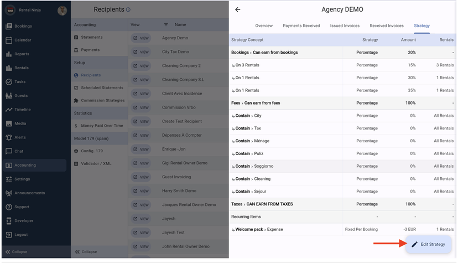
Task: Click the Alerts bell icon
Action: (x=9, y=137)
